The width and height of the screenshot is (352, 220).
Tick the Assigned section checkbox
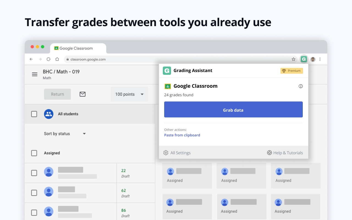[34, 153]
